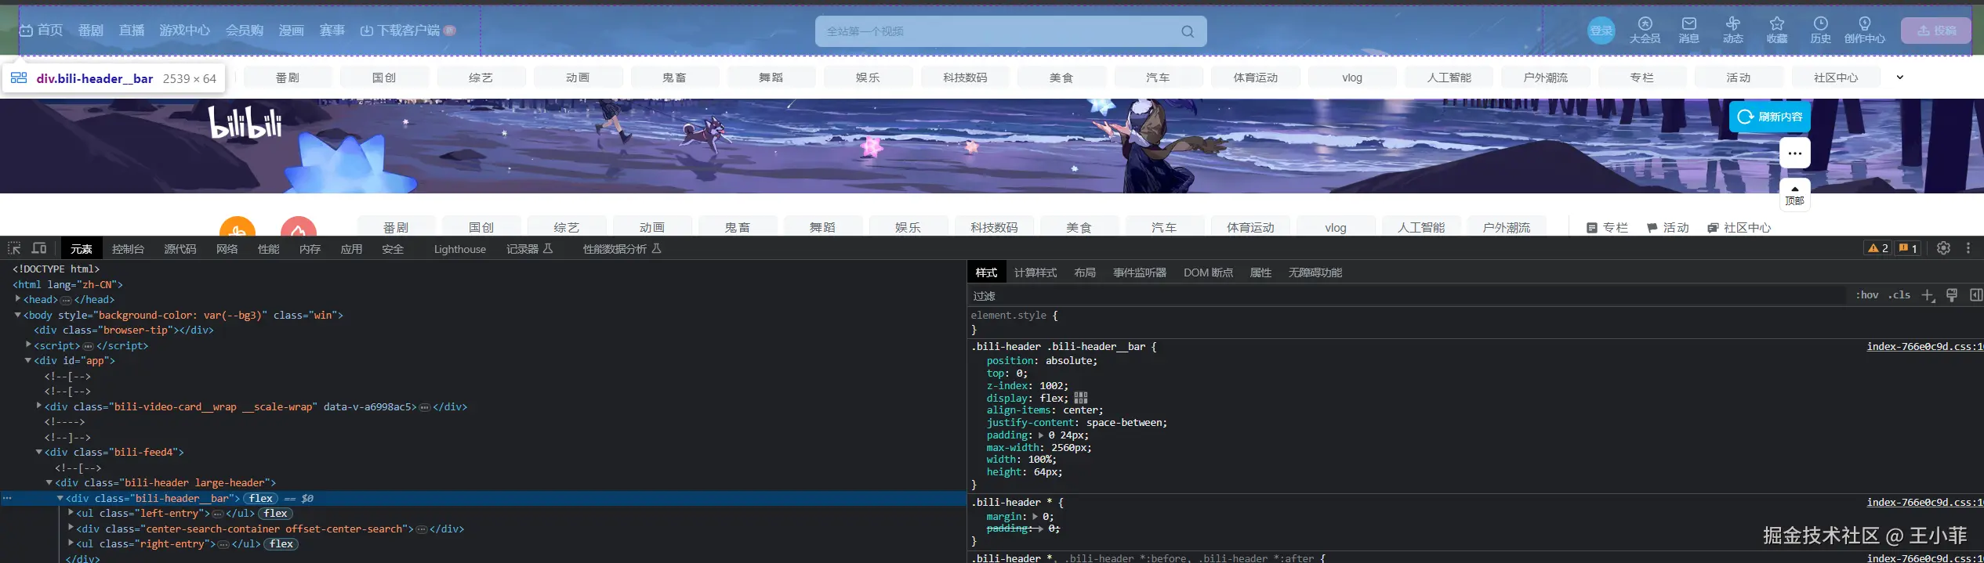Viewport: 1984px width, 563px height.
Task: Expand the margin shorthand arrow
Action: pos(1036,517)
